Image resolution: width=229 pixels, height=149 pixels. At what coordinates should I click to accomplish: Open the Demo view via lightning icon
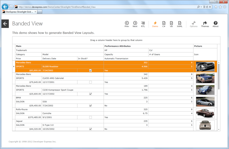click(x=155, y=23)
